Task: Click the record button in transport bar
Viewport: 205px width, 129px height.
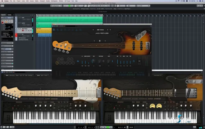Action: [x=111, y=127]
